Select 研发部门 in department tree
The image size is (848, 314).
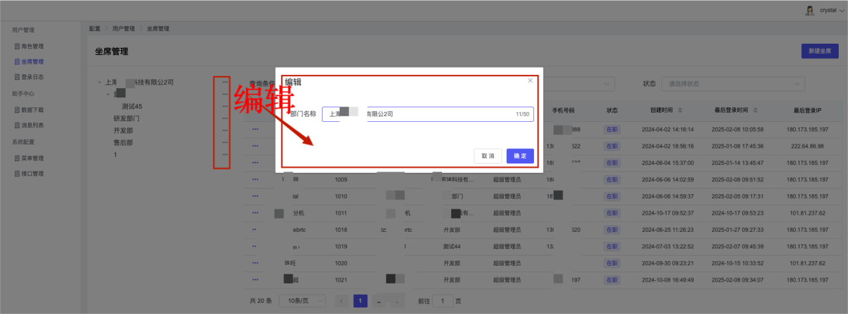pos(127,118)
